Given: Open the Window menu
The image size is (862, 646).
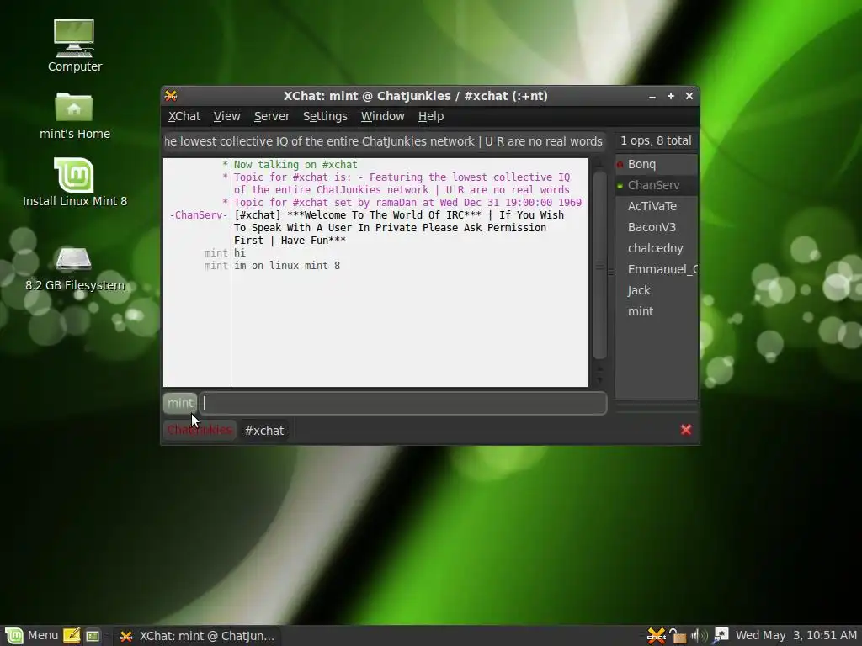Looking at the screenshot, I should pos(383,116).
